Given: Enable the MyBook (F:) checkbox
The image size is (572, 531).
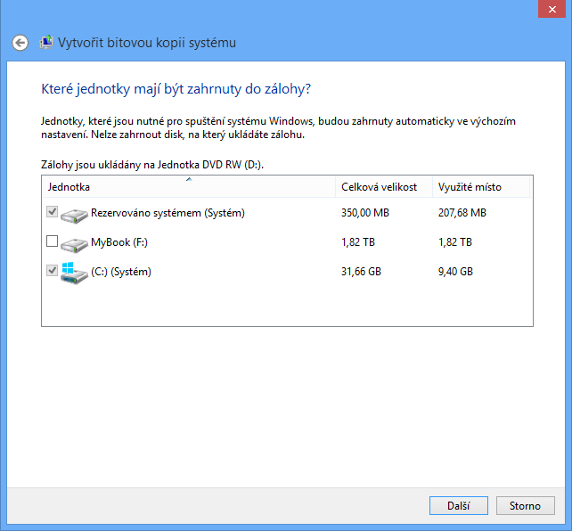Looking at the screenshot, I should (x=52, y=241).
